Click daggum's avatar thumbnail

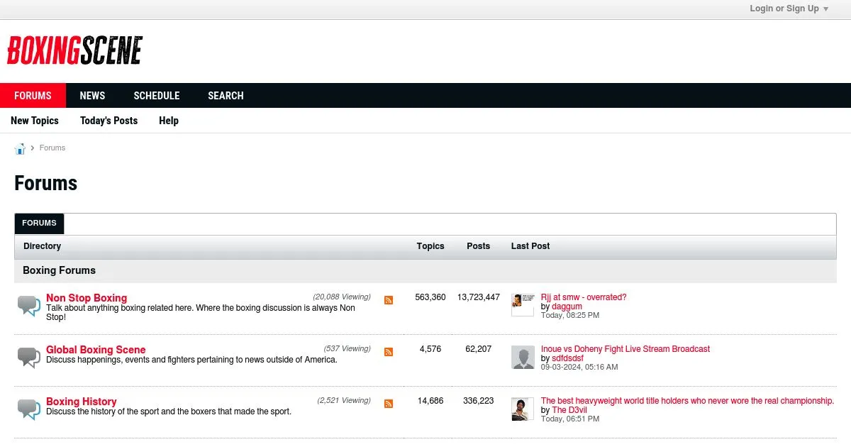click(522, 304)
